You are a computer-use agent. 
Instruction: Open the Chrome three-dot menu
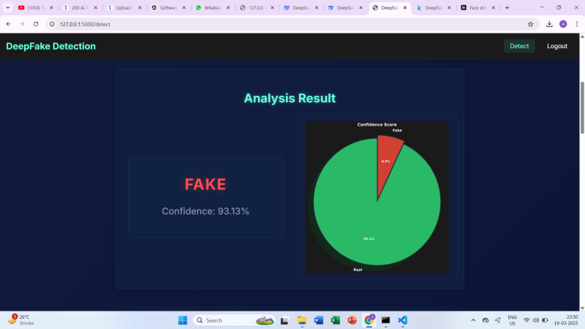point(576,23)
